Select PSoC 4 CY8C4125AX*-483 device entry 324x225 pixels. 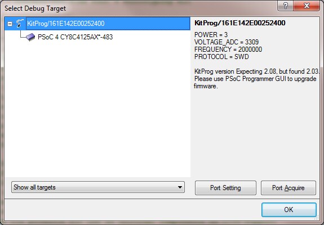coord(75,37)
